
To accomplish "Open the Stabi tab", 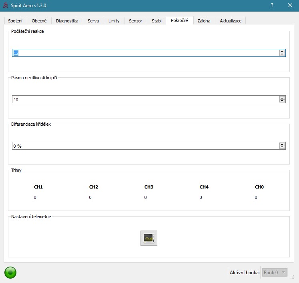I will (157, 21).
